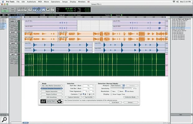The height and width of the screenshot is (124, 193).
Task: Open snare track name selector arrows
Action: [17, 43]
